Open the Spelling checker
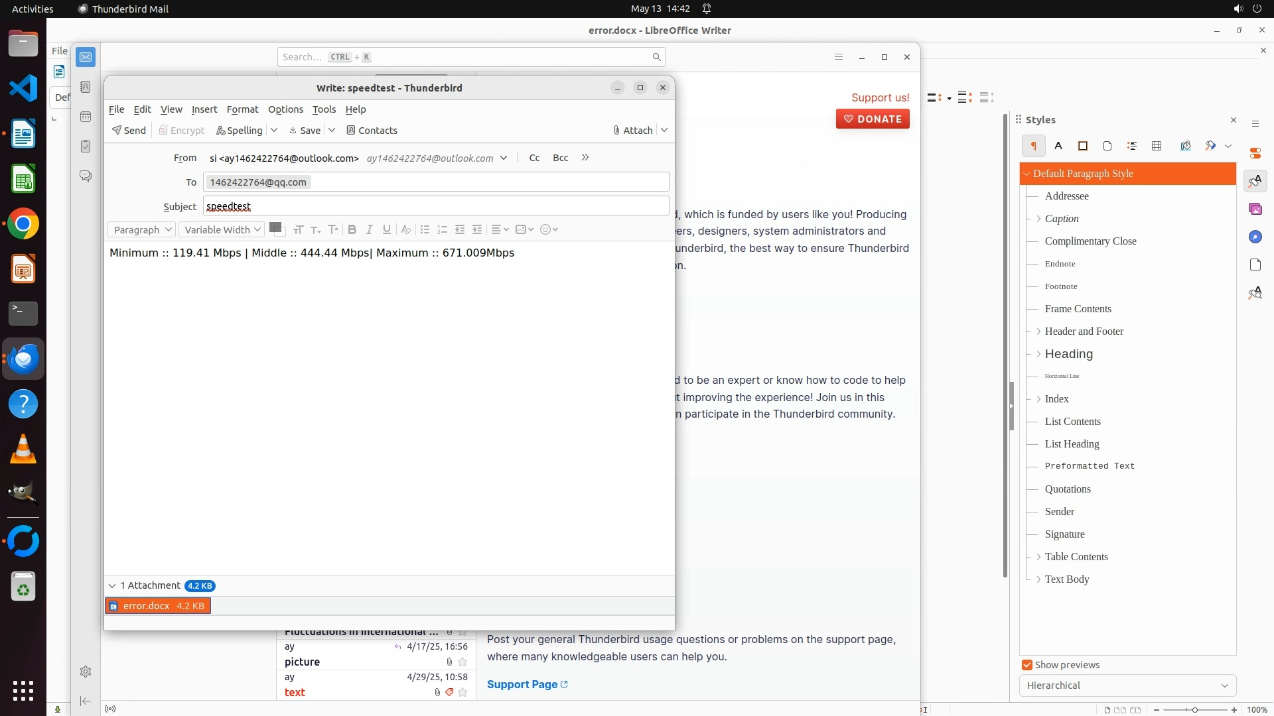Viewport: 1274px width, 716px height. [240, 131]
